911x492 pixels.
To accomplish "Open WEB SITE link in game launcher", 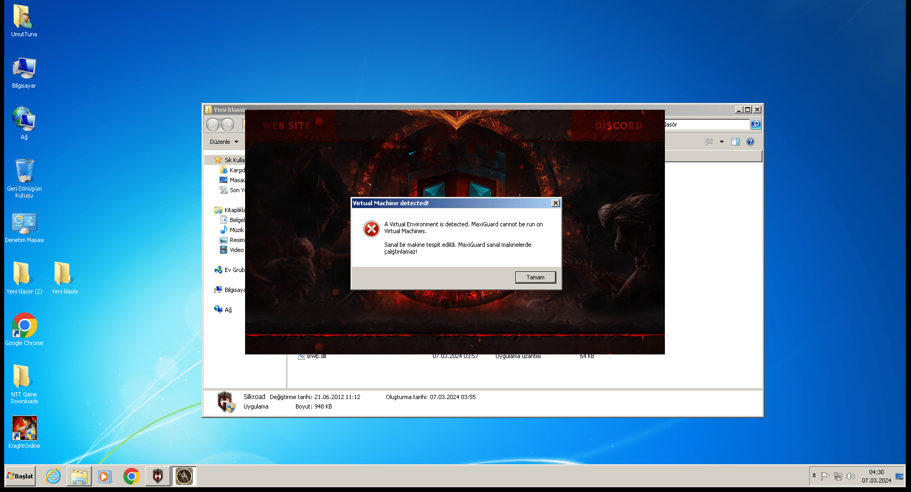I will pyautogui.click(x=287, y=125).
